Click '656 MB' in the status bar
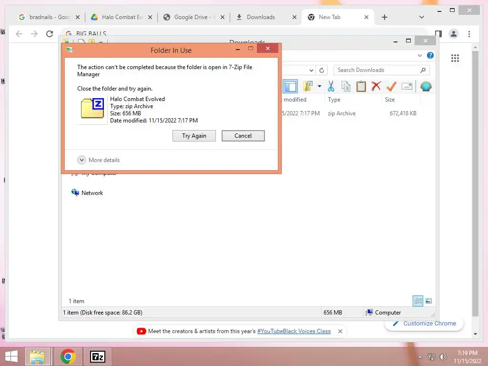The width and height of the screenshot is (488, 366). tap(333, 313)
